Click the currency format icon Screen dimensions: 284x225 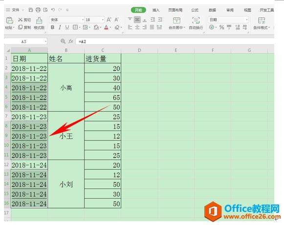pos(212,27)
